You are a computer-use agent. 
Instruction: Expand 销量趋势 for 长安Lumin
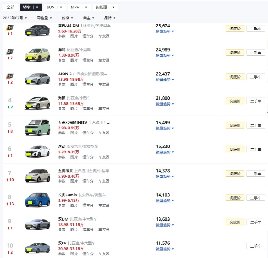(x=165, y=200)
